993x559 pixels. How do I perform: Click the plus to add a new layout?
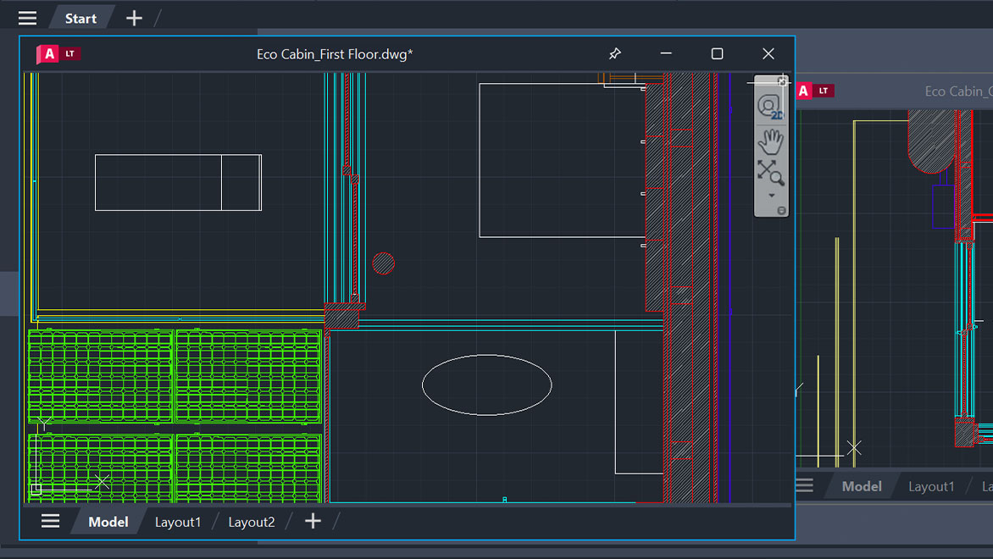click(312, 521)
